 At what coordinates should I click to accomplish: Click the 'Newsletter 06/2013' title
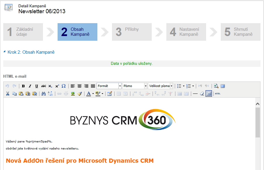tap(42, 11)
